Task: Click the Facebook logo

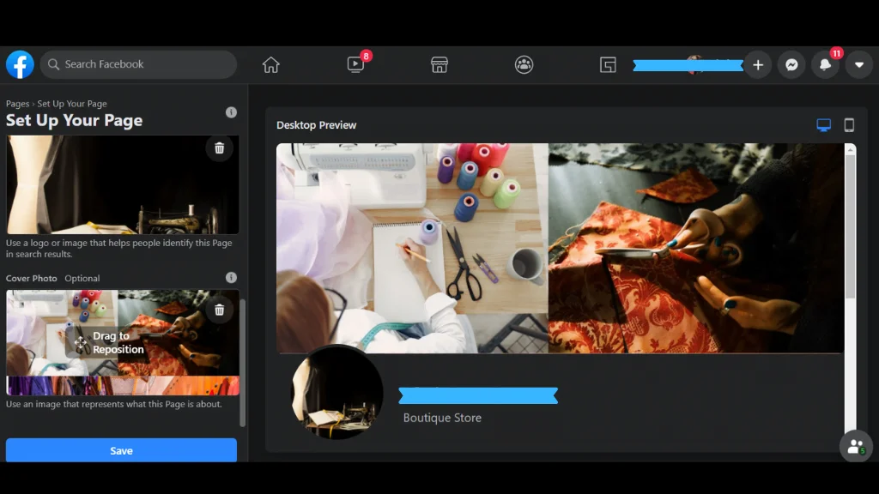Action: click(x=21, y=64)
